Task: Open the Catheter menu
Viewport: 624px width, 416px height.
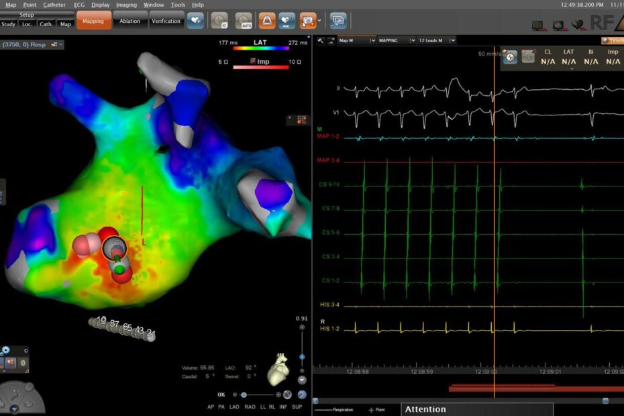Action: (54, 5)
